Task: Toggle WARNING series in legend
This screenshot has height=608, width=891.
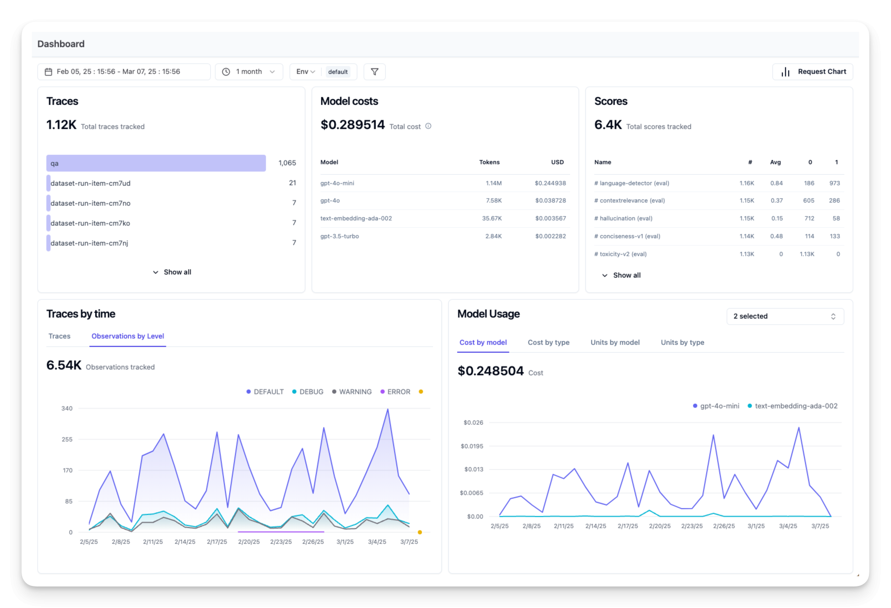Action: click(351, 392)
